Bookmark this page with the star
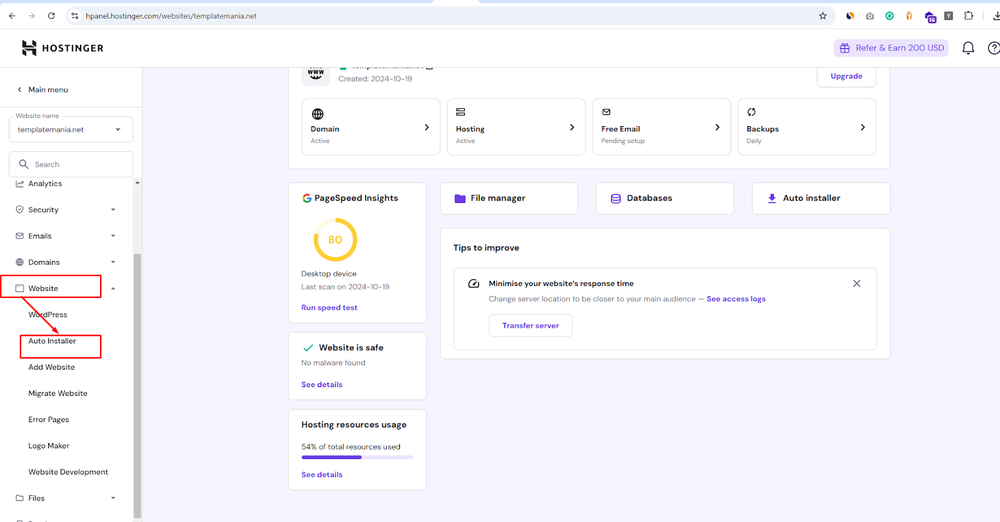Screen dimensions: 1000x522 tap(823, 16)
